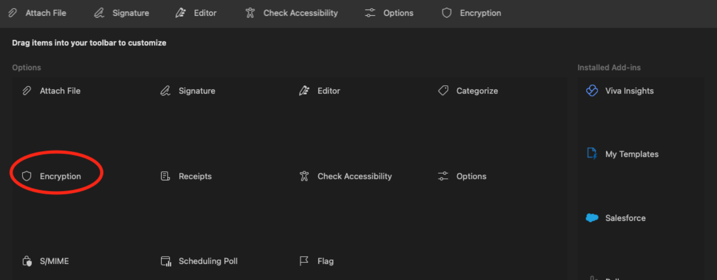The width and height of the screenshot is (717, 280).
Task: Select Check Accessibility from the toolbar
Action: [x=292, y=13]
